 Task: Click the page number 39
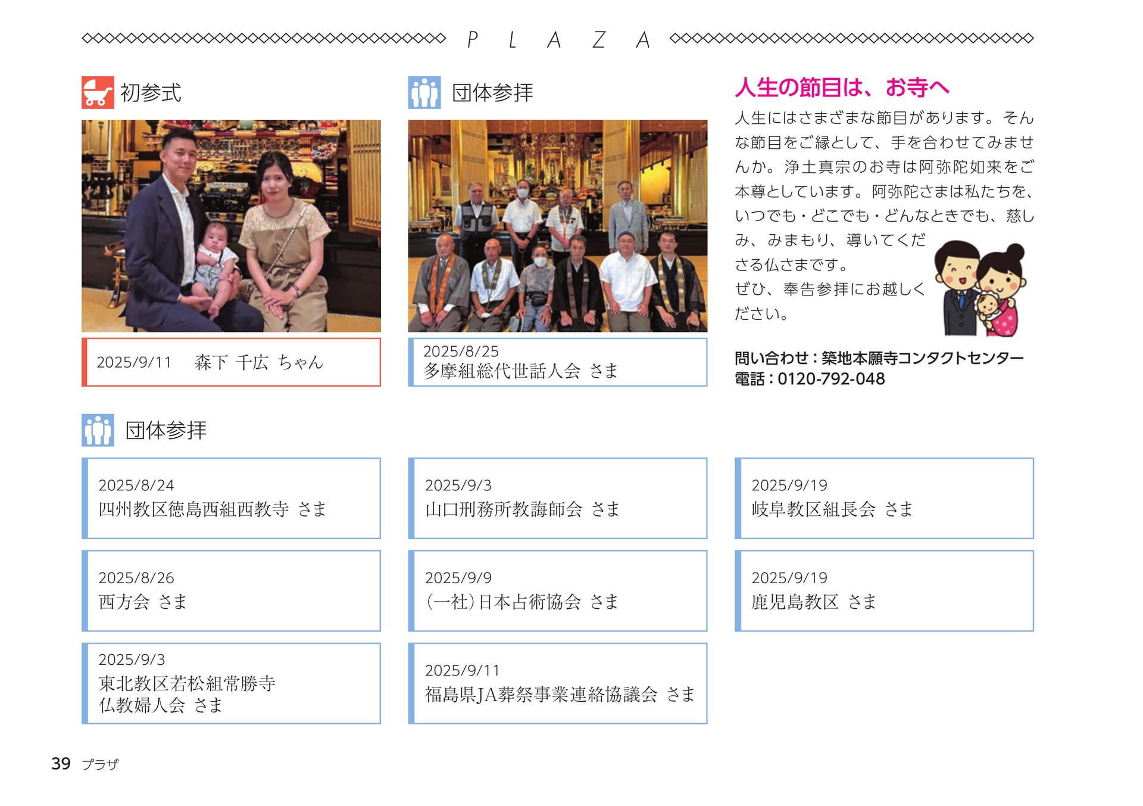click(61, 764)
